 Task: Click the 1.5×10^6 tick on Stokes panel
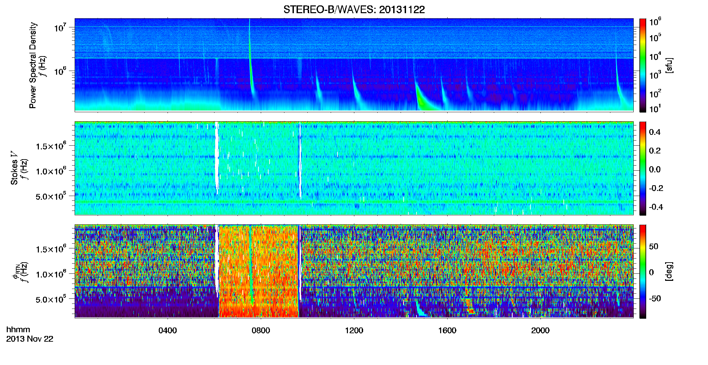51,146
